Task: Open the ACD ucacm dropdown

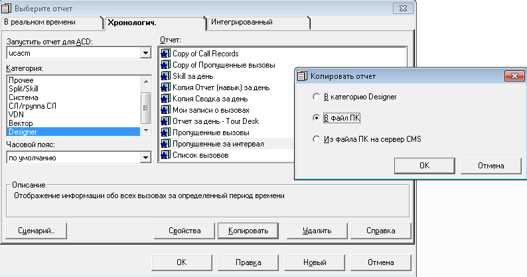Action: [x=145, y=53]
